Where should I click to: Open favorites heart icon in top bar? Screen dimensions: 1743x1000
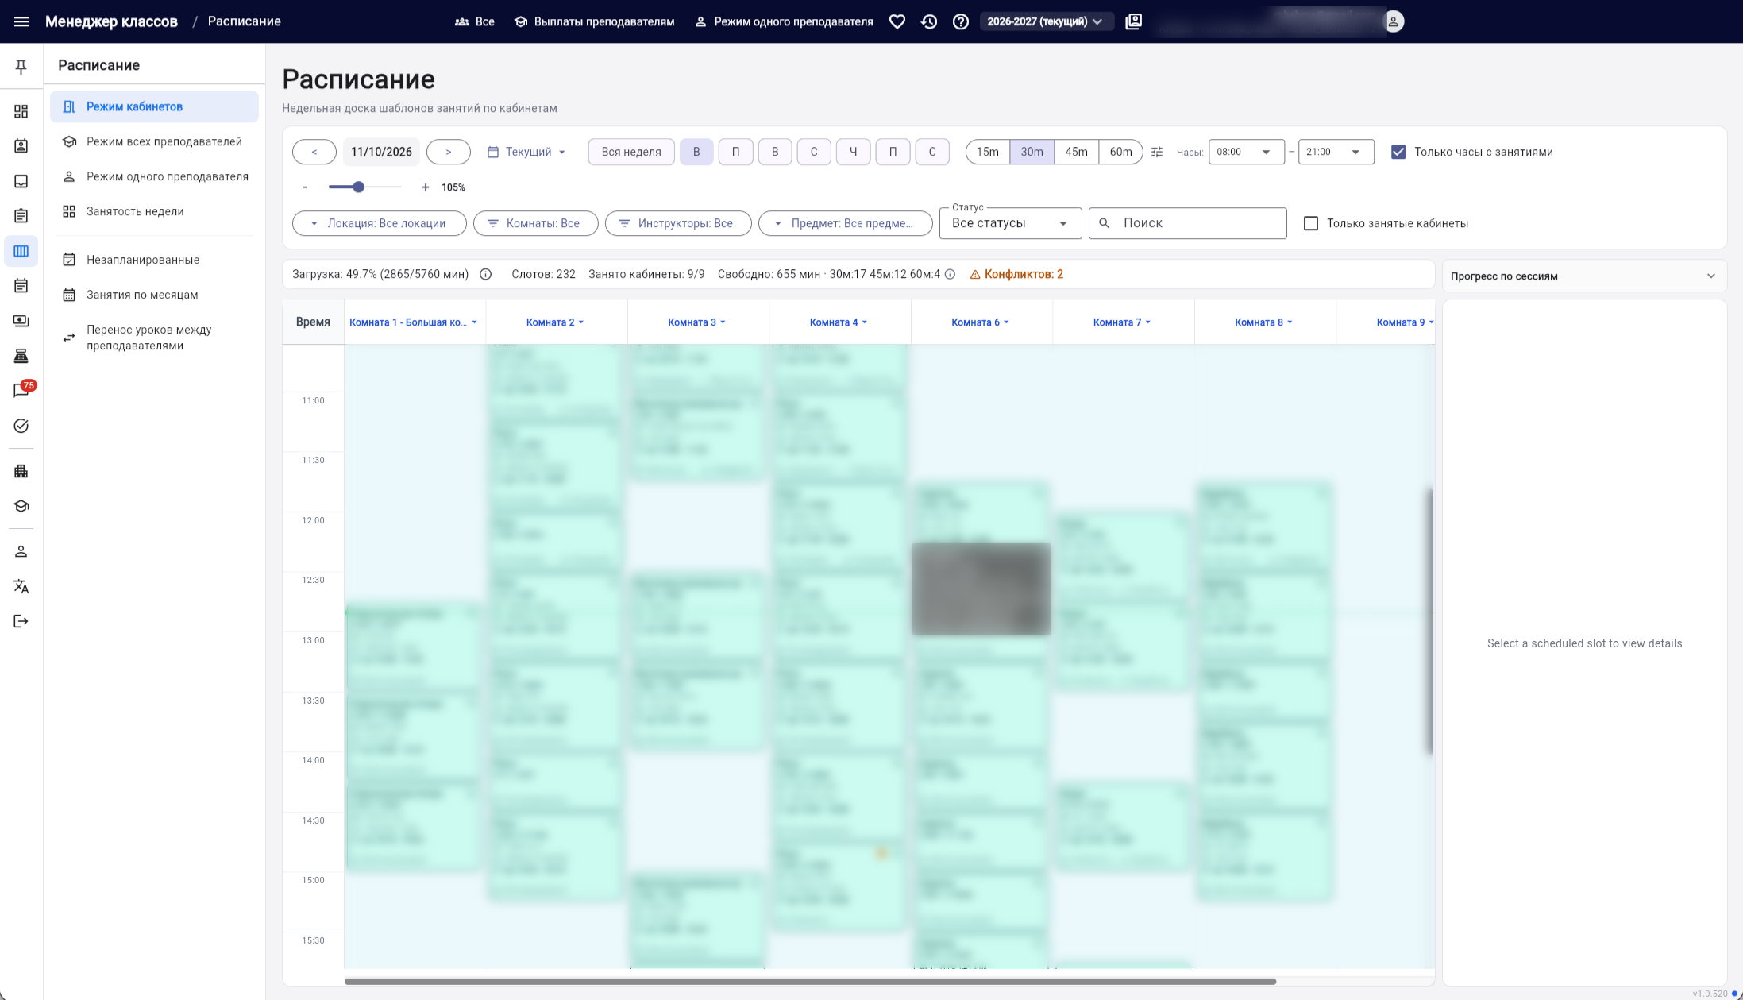[x=897, y=21]
